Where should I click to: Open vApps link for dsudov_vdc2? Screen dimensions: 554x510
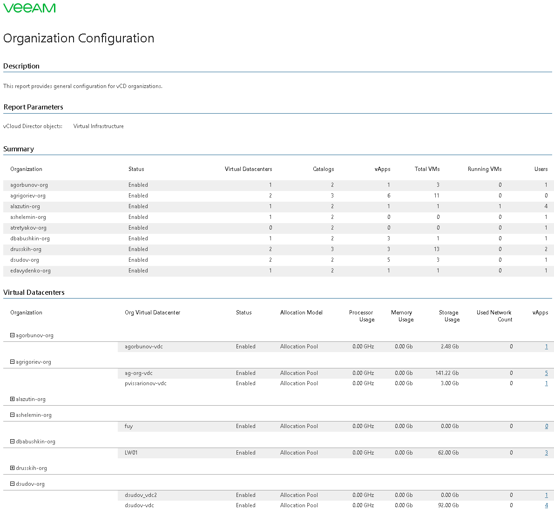pos(546,495)
